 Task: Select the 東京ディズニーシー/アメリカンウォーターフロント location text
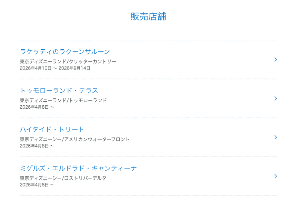[75, 139]
